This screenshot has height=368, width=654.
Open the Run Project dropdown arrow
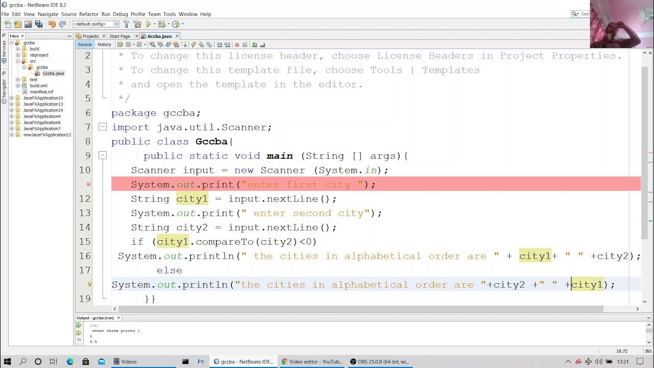(x=154, y=24)
